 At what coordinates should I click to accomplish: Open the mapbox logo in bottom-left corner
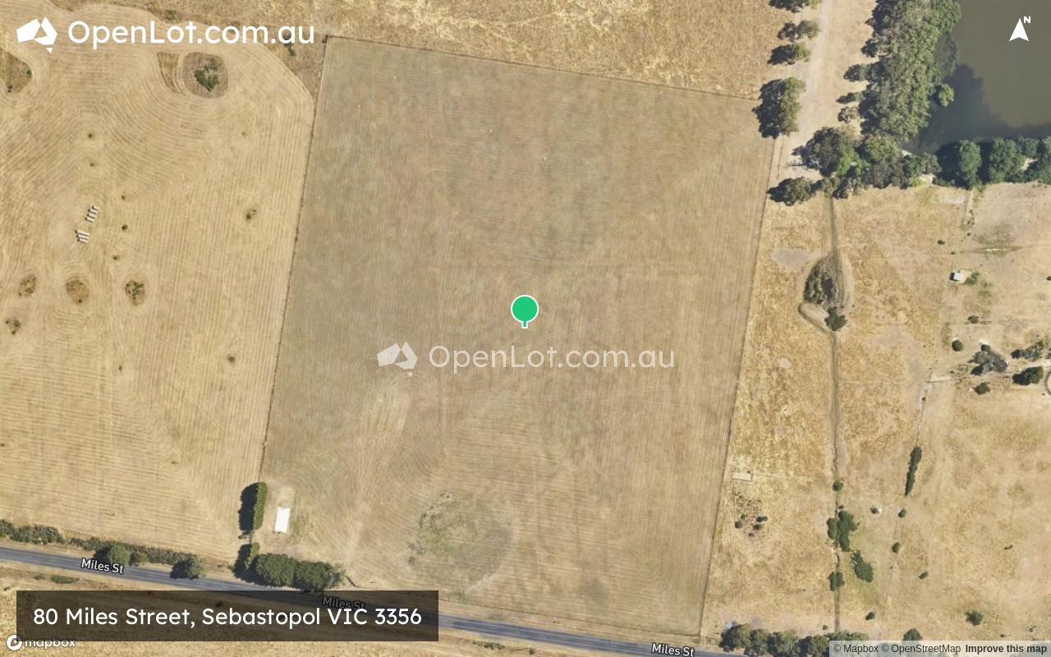coord(41,643)
